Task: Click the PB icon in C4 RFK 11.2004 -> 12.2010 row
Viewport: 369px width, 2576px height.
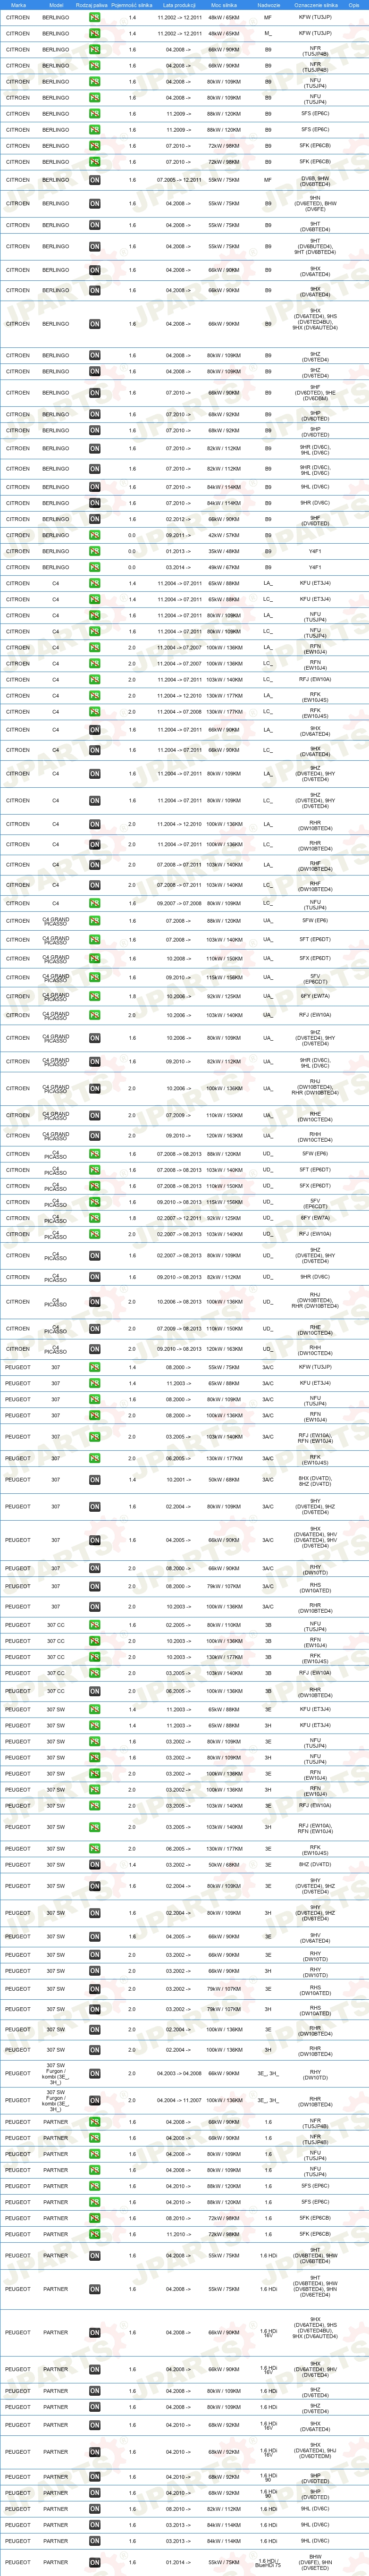Action: click(94, 695)
